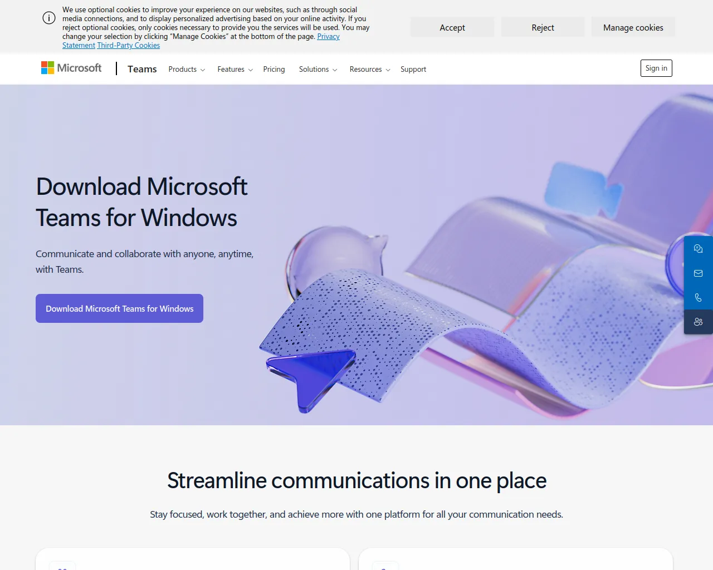Expand the Features dropdown menu

click(x=235, y=69)
